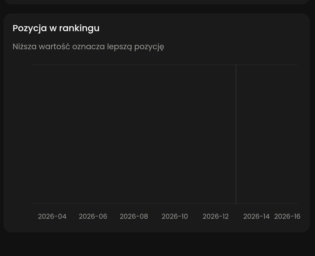Click the word "Niższa" in the subtitle
The height and width of the screenshot is (256, 315).
pos(24,47)
